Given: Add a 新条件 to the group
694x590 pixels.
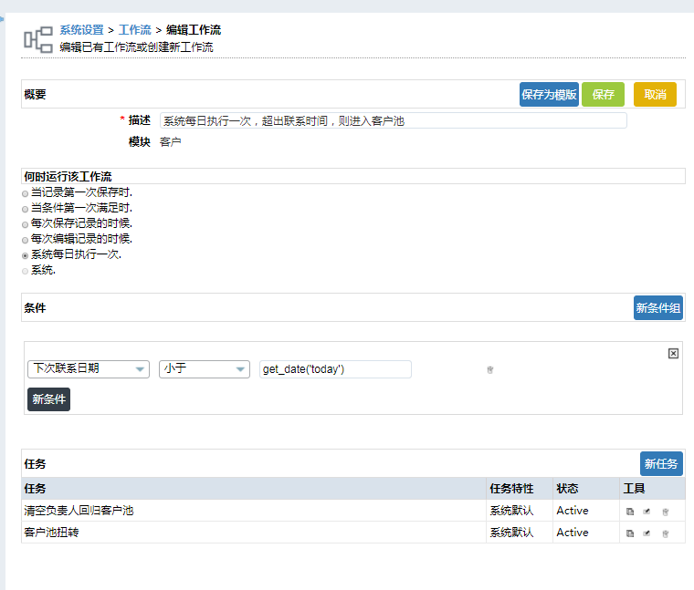Looking at the screenshot, I should 48,399.
